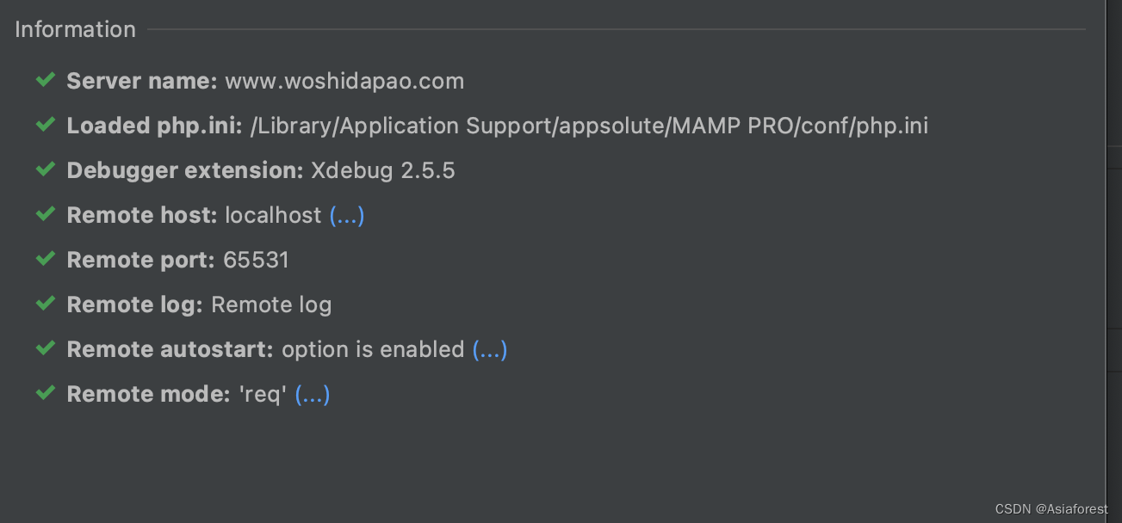Click the checkmark next to Remote mode
This screenshot has width=1122, height=523.
pyautogui.click(x=45, y=393)
